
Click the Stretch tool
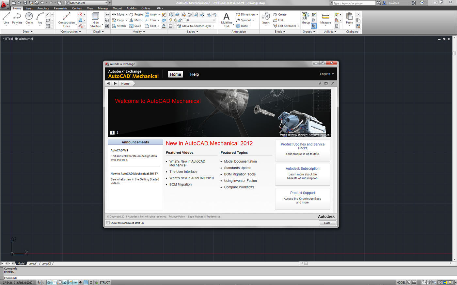[x=119, y=26]
